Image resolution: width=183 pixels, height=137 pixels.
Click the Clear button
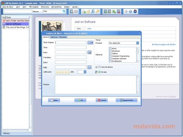(x=54, y=100)
